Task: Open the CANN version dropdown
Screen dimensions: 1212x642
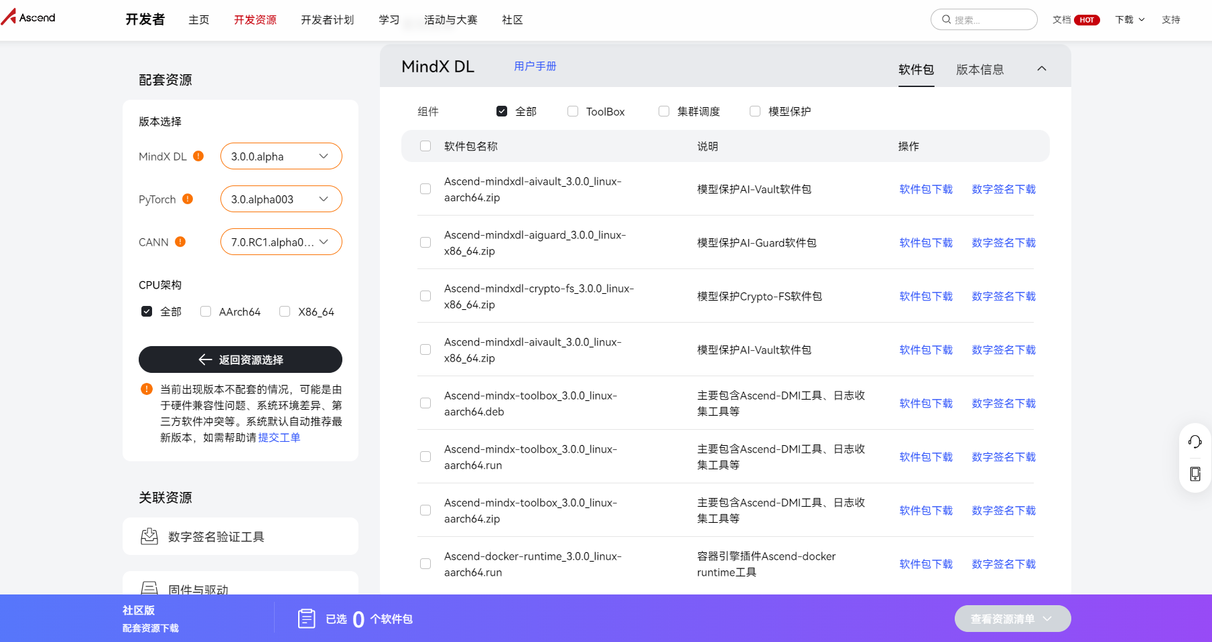Action: click(281, 242)
